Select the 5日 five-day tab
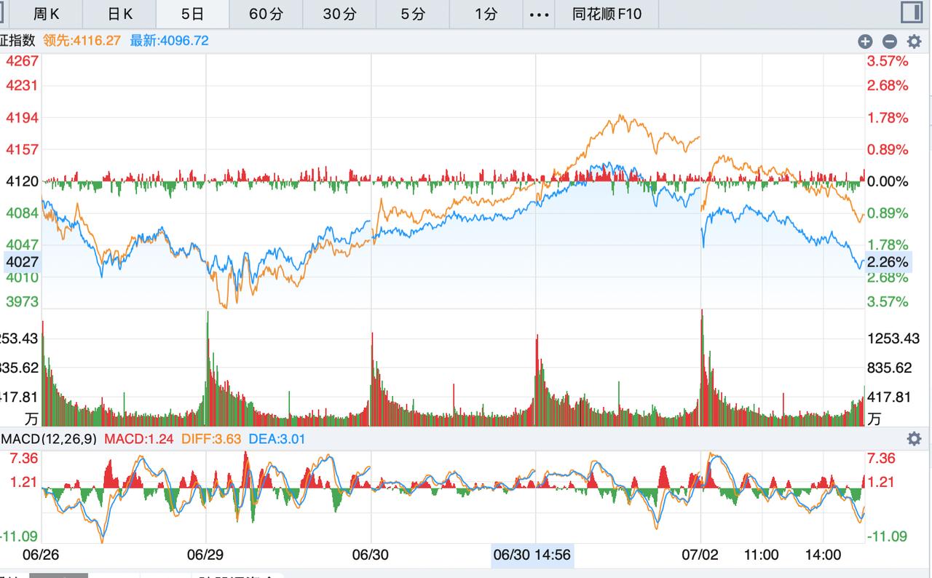932x578 pixels. click(192, 14)
